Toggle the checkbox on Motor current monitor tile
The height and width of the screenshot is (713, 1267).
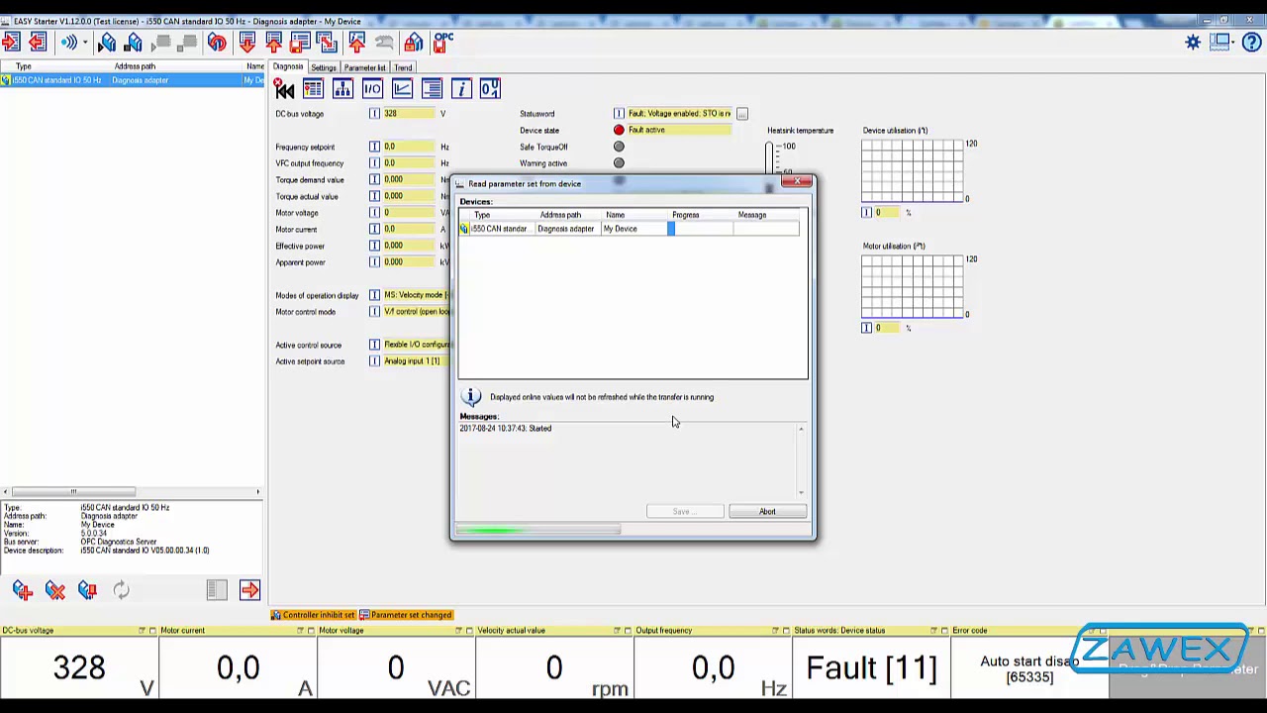coord(311,631)
